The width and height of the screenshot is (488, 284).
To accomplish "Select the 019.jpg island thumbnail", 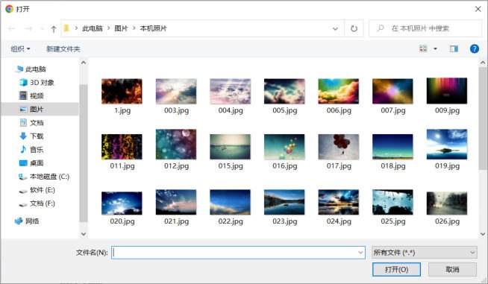I will tap(447, 144).
